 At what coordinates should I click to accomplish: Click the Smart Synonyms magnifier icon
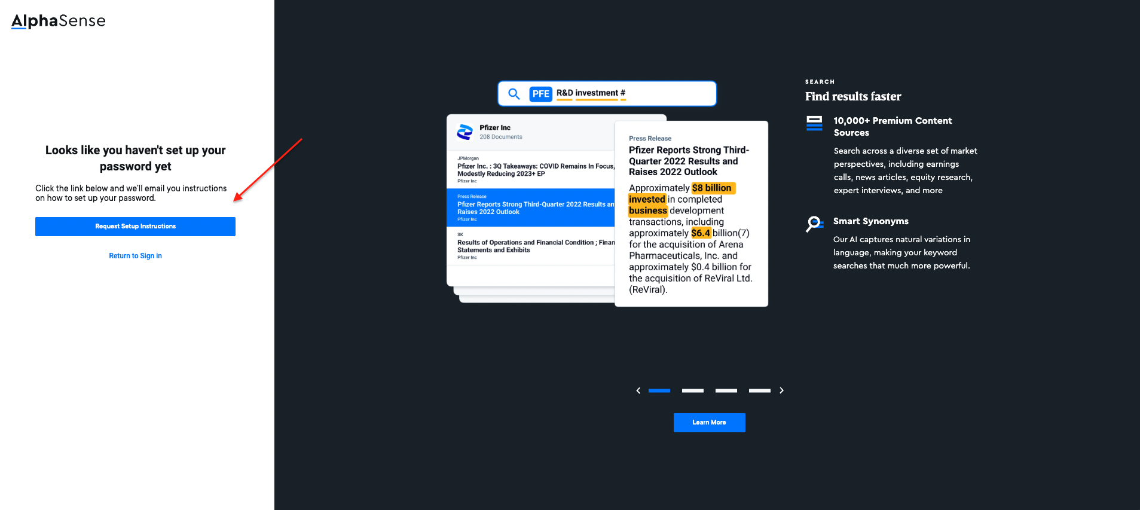[x=814, y=224]
